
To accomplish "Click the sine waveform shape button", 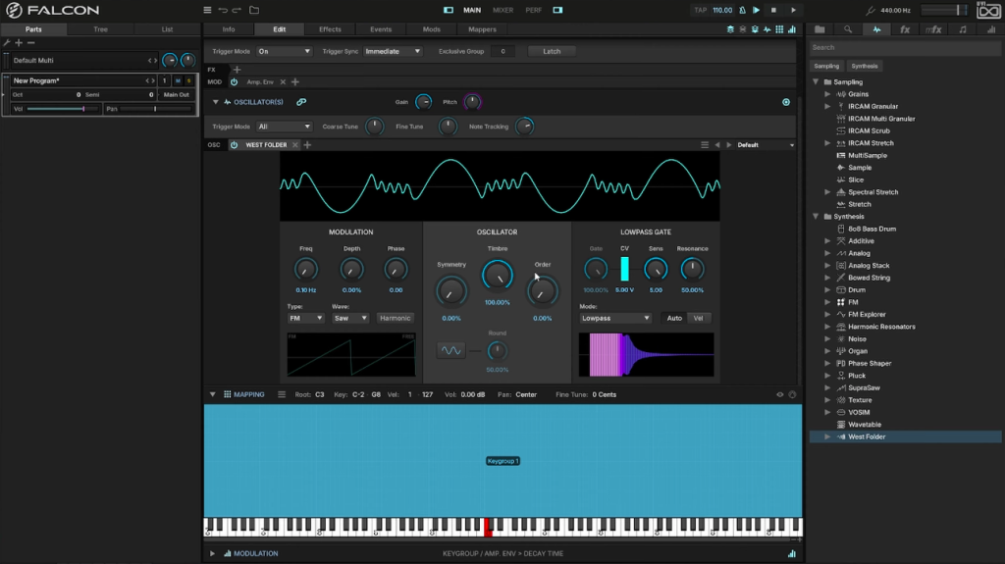I will [x=450, y=350].
